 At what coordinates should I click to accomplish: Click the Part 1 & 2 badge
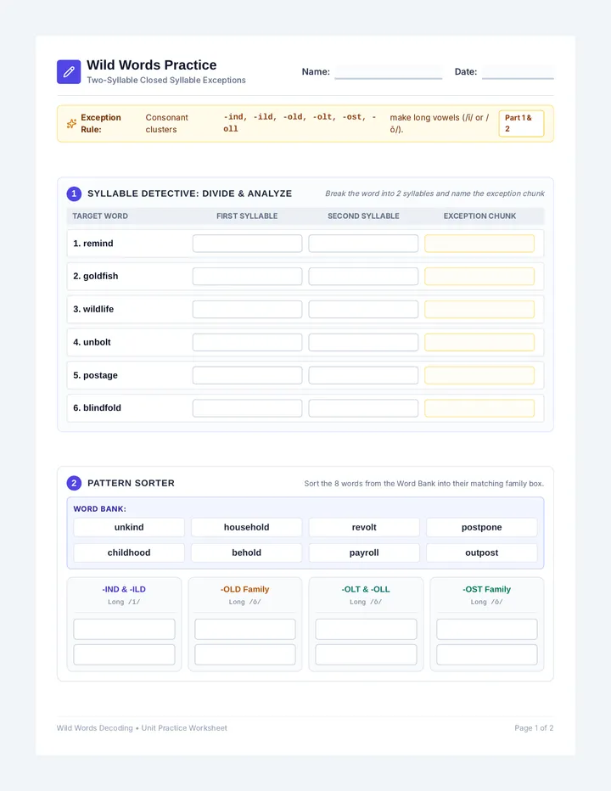coord(521,124)
